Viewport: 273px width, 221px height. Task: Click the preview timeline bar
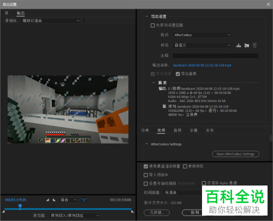click(x=68, y=209)
